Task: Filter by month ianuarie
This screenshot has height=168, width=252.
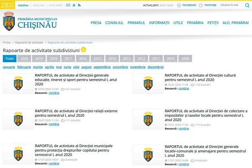Action: [x=9, y=67]
